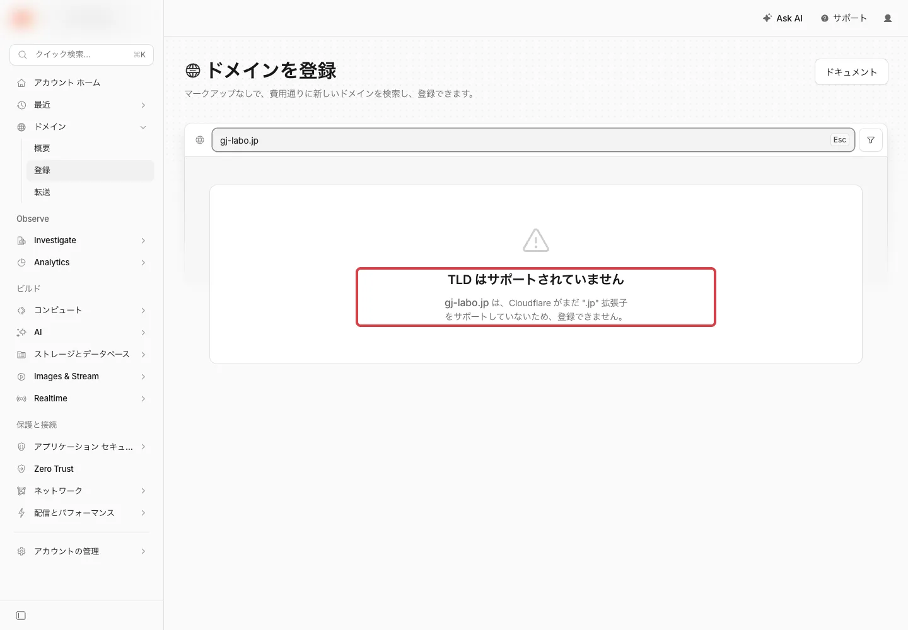Click the globe icon beside ドメイン in sidebar

point(21,127)
